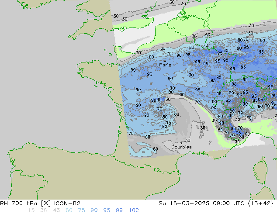Click the Dourbies location label
This screenshot has width=277, height=214.
pyautogui.click(x=181, y=147)
